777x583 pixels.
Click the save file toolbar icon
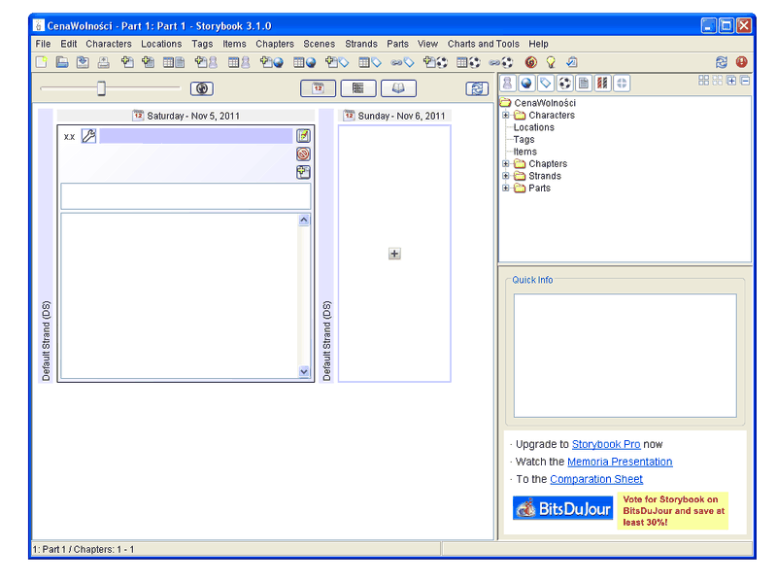tap(83, 62)
